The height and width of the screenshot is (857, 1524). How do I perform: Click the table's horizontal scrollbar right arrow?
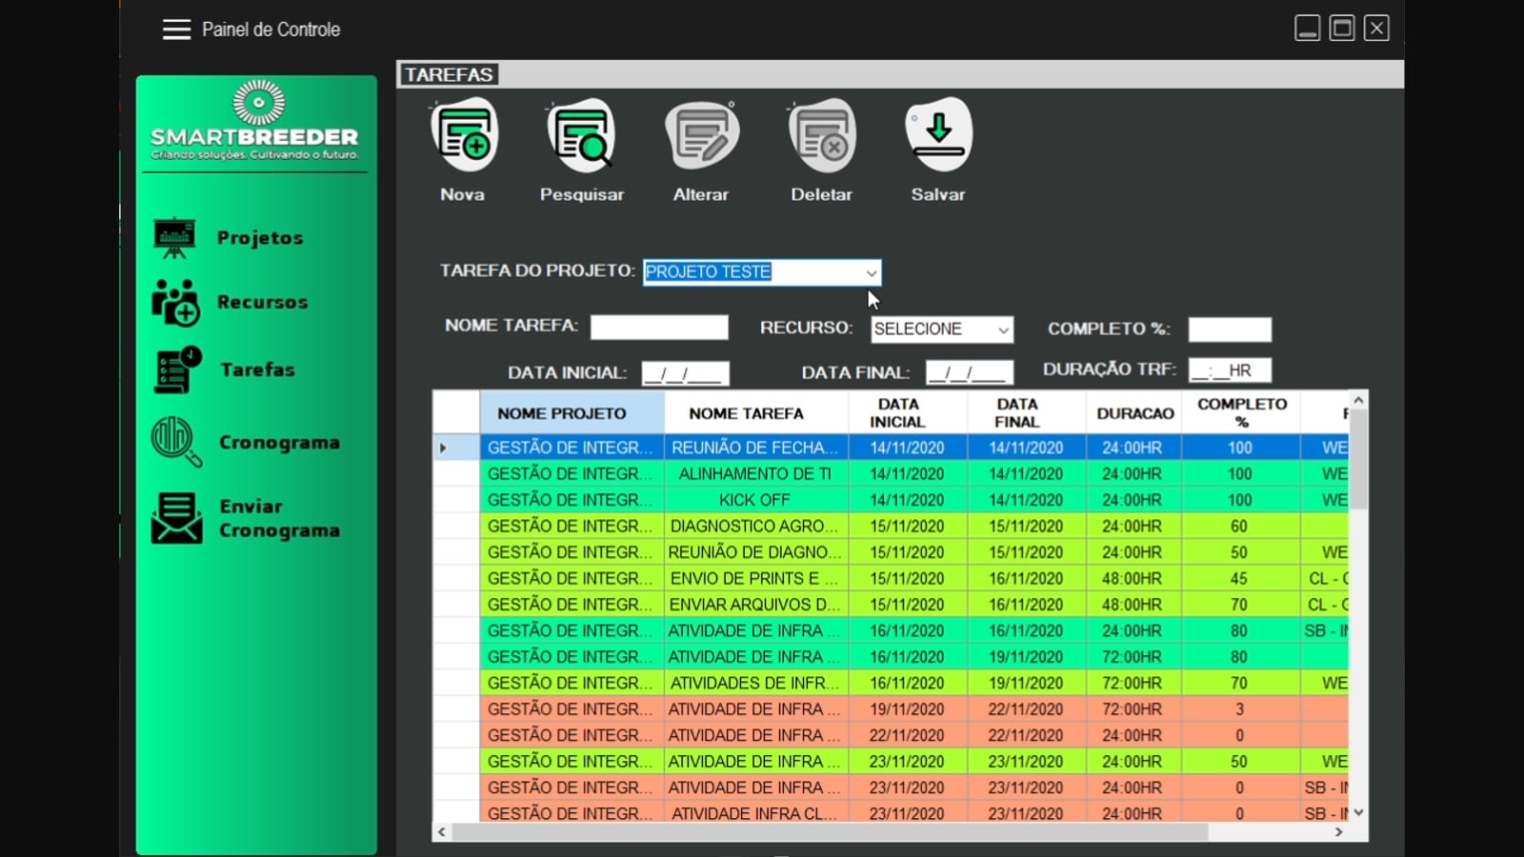(x=1338, y=831)
